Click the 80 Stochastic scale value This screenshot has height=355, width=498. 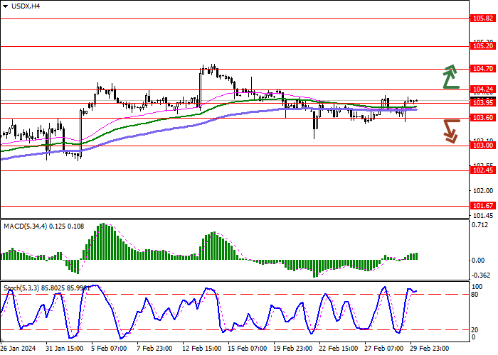(x=475, y=295)
